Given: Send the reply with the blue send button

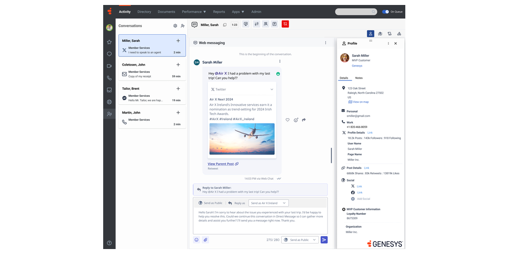Looking at the screenshot, I should coord(324,240).
